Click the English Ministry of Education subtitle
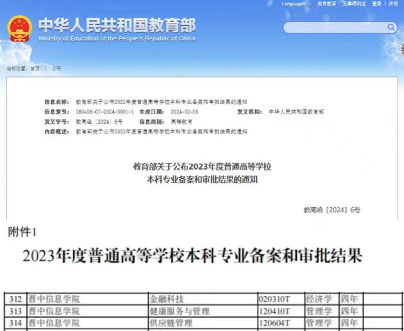Viewport: 404px width, 331px height. point(116,39)
